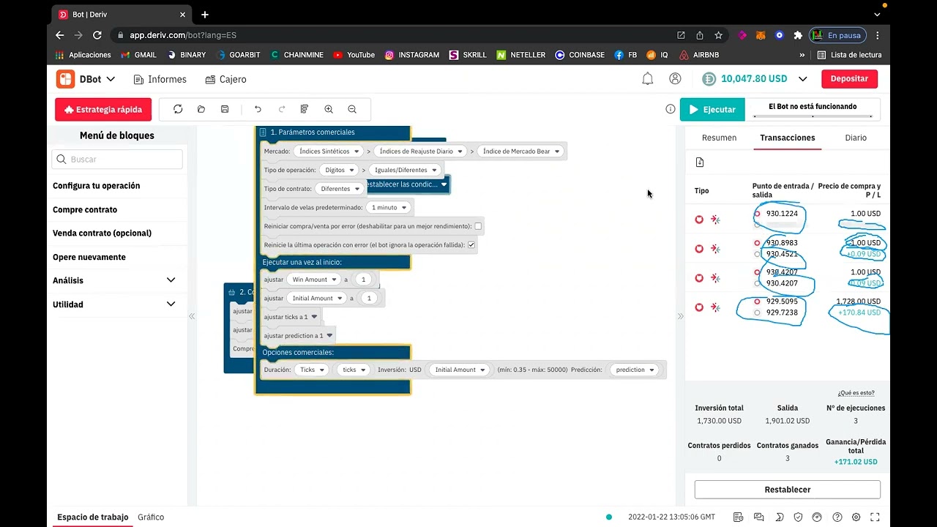Viewport: 937px width, 527px height.
Task: Open the Duración 'Ticks' dropdown
Action: (312, 370)
